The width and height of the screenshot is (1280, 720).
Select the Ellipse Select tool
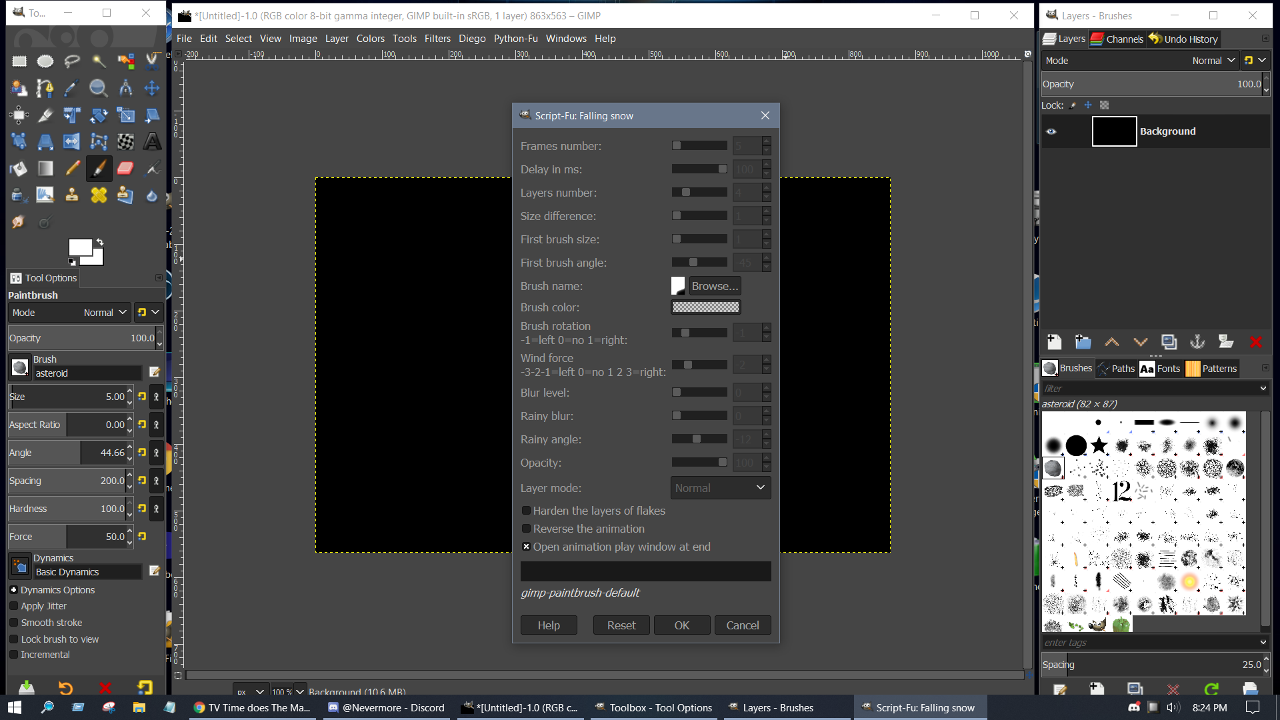[45, 61]
